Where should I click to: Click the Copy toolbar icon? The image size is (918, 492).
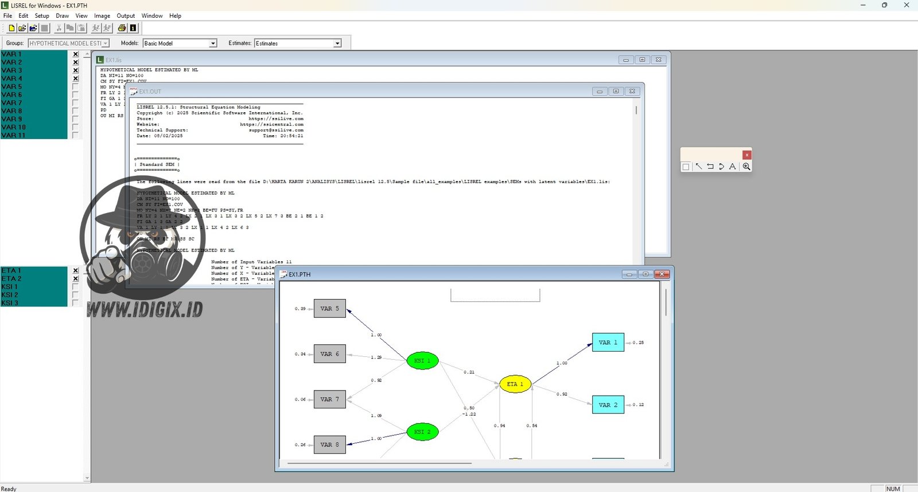click(70, 28)
